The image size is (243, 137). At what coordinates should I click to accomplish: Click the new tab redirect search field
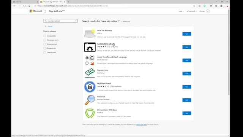point(60,21)
